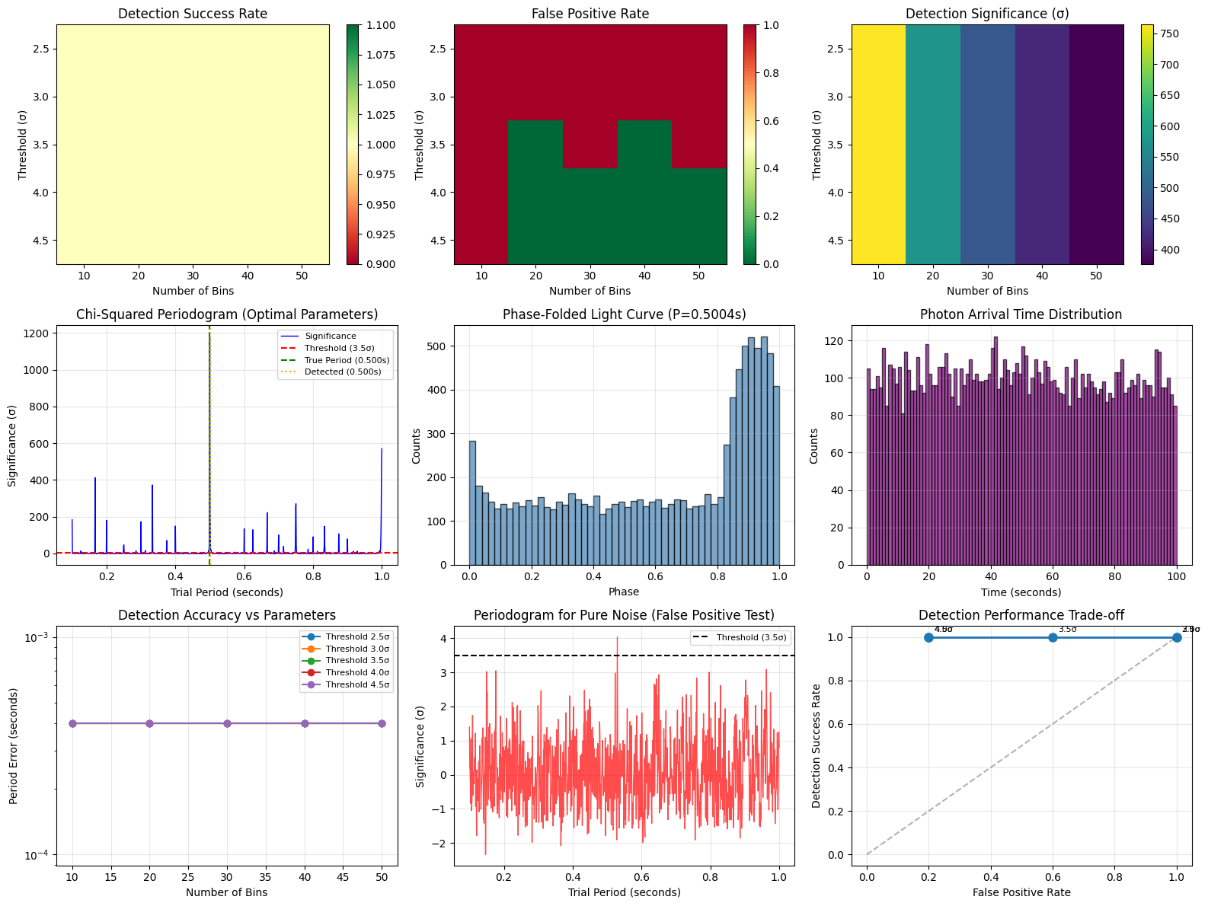The image size is (1208, 906).
Task: Click the "Detection Performance Trade-off" title
Action: [x=1021, y=615]
